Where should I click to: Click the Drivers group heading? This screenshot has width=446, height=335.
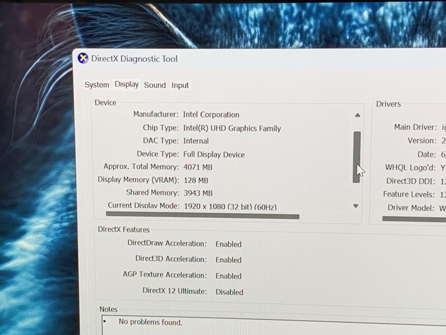(389, 104)
